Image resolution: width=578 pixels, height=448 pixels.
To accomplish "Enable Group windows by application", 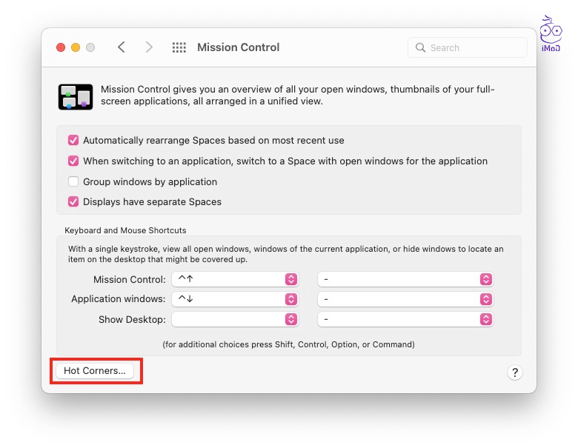I will point(73,181).
